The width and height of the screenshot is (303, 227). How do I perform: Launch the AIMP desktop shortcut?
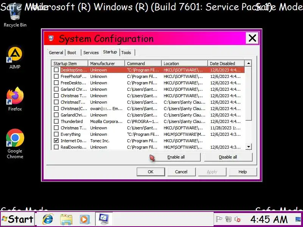click(15, 58)
